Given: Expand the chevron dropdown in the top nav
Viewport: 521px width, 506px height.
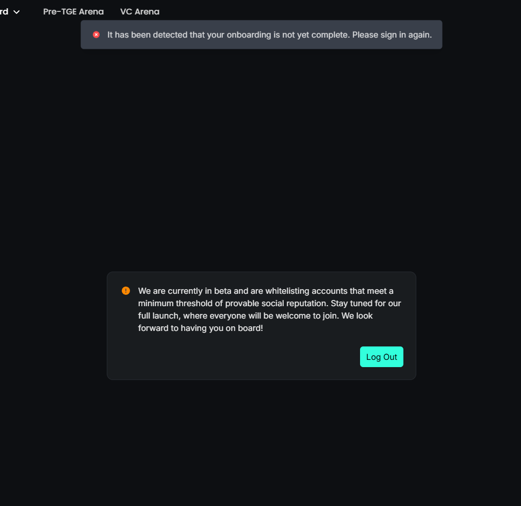Looking at the screenshot, I should (17, 12).
